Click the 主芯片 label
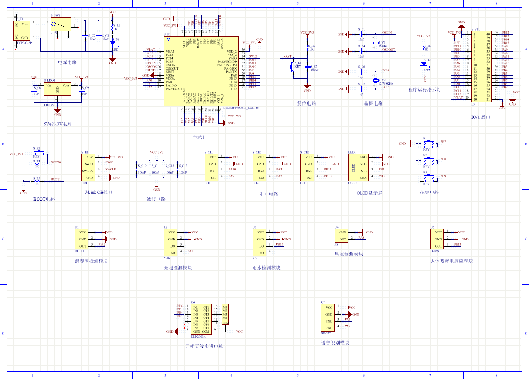The image size is (529, 379). (x=199, y=138)
